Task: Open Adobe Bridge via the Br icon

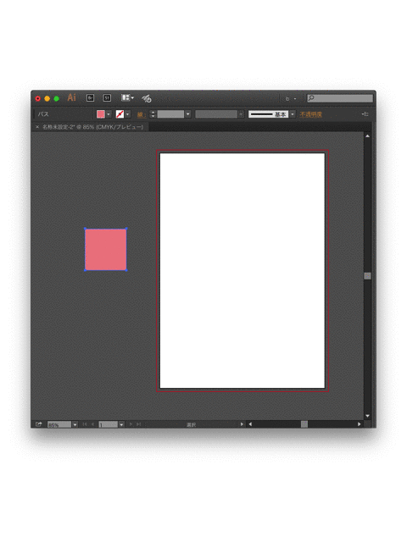Action: point(91,98)
